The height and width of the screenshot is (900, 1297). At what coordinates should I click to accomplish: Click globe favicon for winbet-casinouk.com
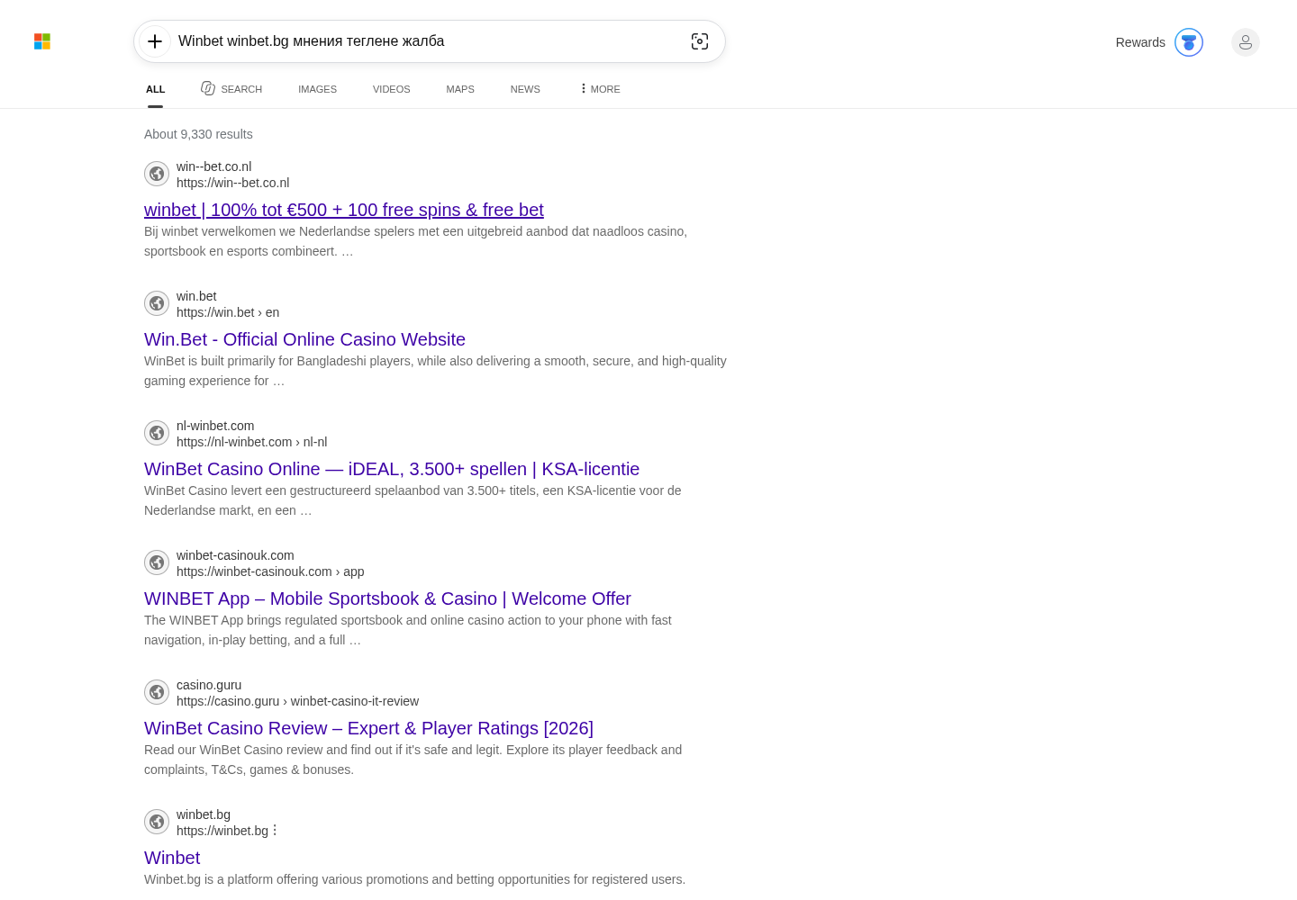pyautogui.click(x=157, y=562)
